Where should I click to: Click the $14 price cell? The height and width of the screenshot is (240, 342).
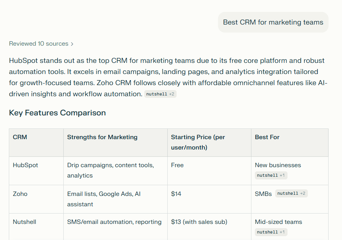pos(176,194)
